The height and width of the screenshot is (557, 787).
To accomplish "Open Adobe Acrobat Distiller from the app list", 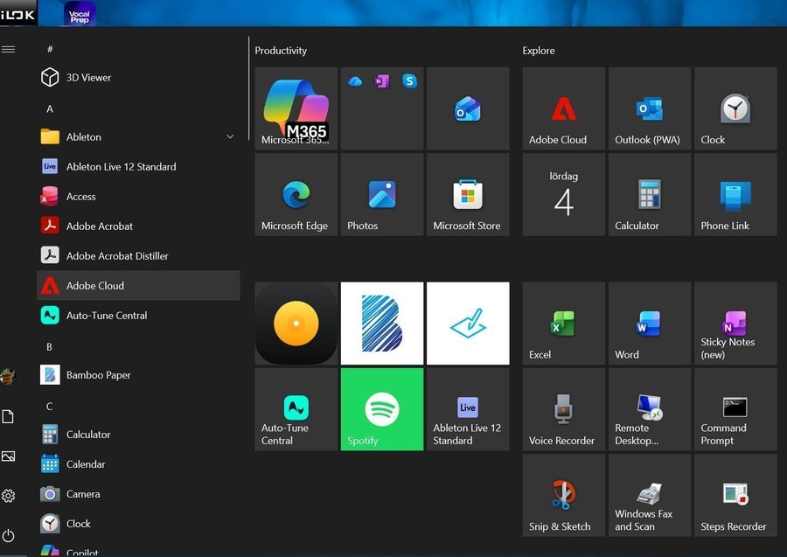I will tap(138, 256).
